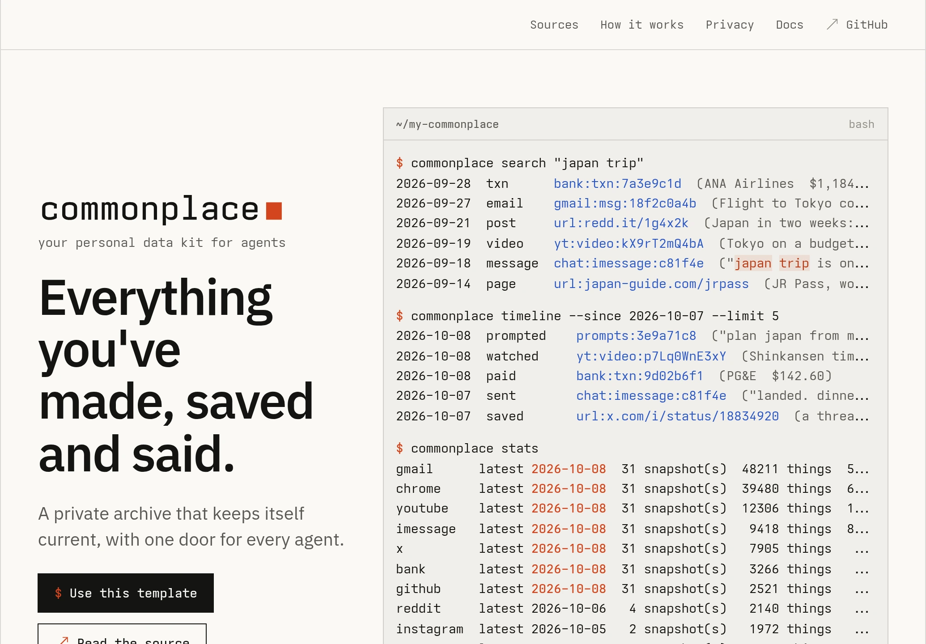Open chat:imessage:c81f4e in search results
Viewport: 926px width, 644px height.
coord(629,263)
